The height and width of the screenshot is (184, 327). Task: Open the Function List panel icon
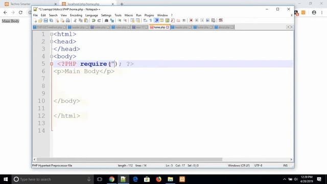pos(173,20)
